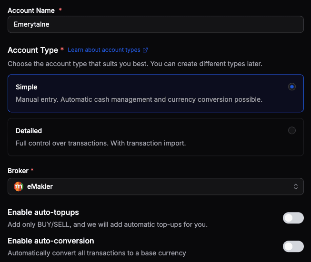Click the external link icon beside Learn about account types
Screen dimensions: 311x262
coord(145,50)
